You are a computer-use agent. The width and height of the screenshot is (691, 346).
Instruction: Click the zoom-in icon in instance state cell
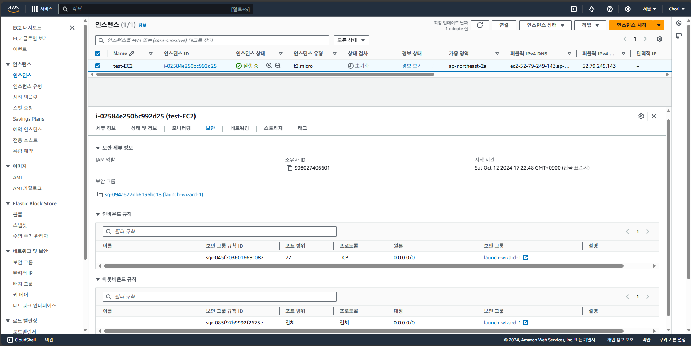coord(269,66)
